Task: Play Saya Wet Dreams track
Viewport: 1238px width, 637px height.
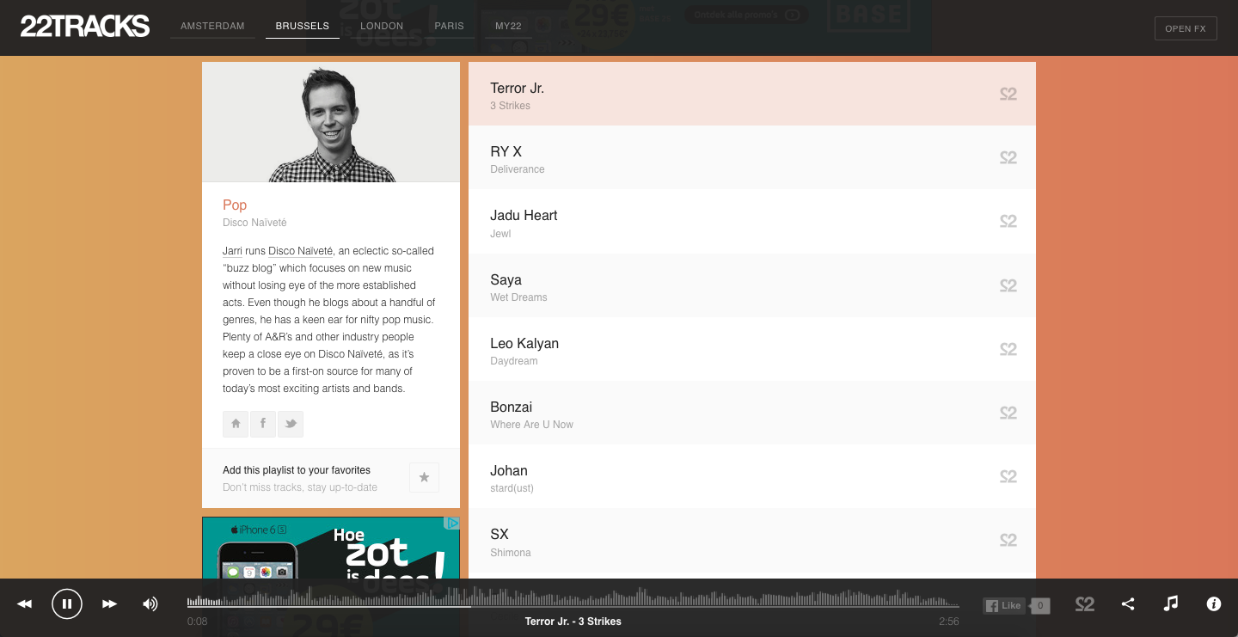Action: [752, 285]
